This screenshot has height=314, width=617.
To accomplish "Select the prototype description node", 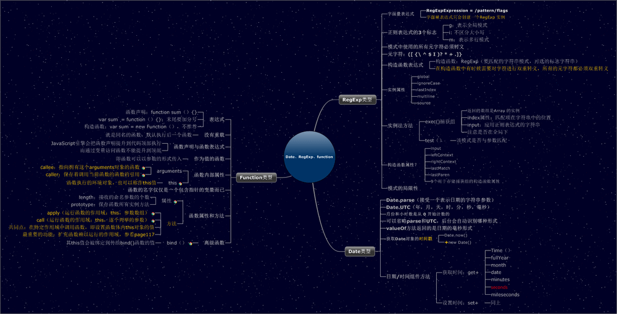I will (110, 205).
